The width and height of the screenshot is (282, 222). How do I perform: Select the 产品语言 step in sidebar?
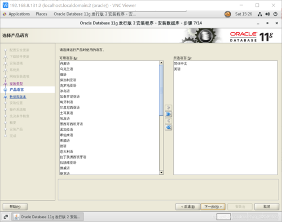point(17,90)
